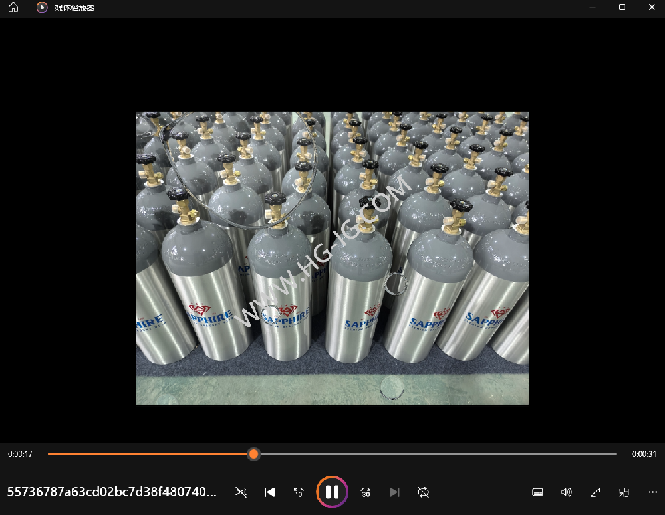Click the elapsed time label 0:00:17

[21, 455]
